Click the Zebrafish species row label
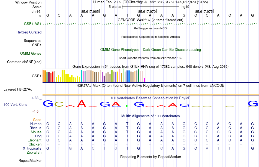Viewport: 259px width, 167px height. (34, 153)
